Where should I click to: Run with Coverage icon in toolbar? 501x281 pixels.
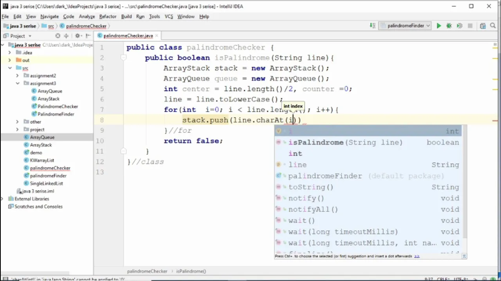click(x=460, y=26)
